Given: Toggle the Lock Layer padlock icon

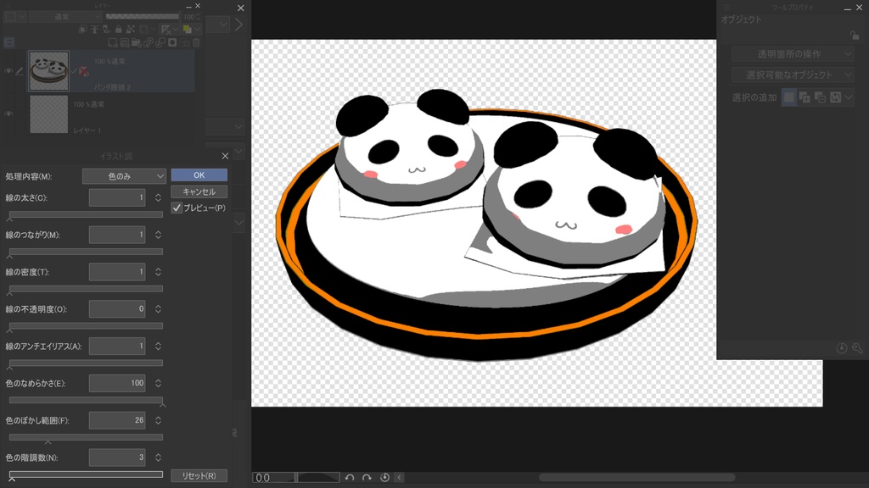Looking at the screenshot, I should coord(119,30).
